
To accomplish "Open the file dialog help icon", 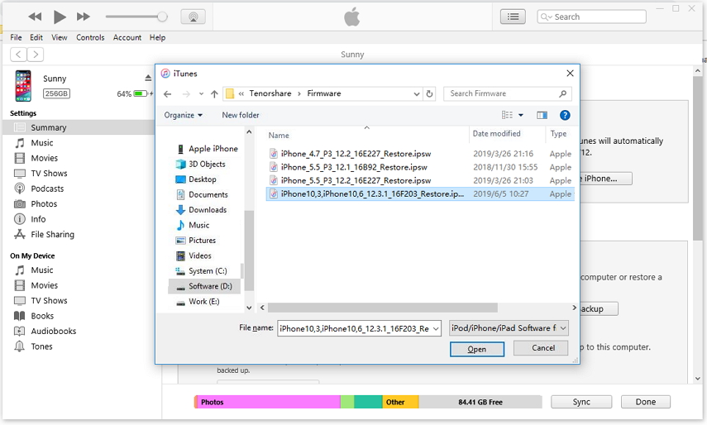I will (565, 116).
